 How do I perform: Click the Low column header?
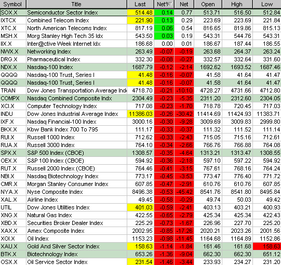[x=267, y=4]
